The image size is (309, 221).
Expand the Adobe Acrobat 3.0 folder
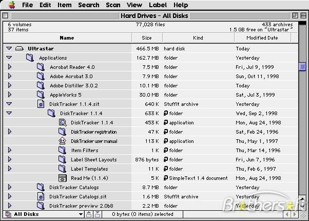(x=9, y=76)
